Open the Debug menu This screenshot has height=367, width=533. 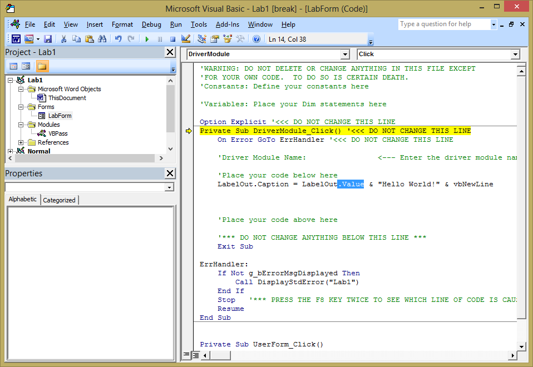coord(151,24)
